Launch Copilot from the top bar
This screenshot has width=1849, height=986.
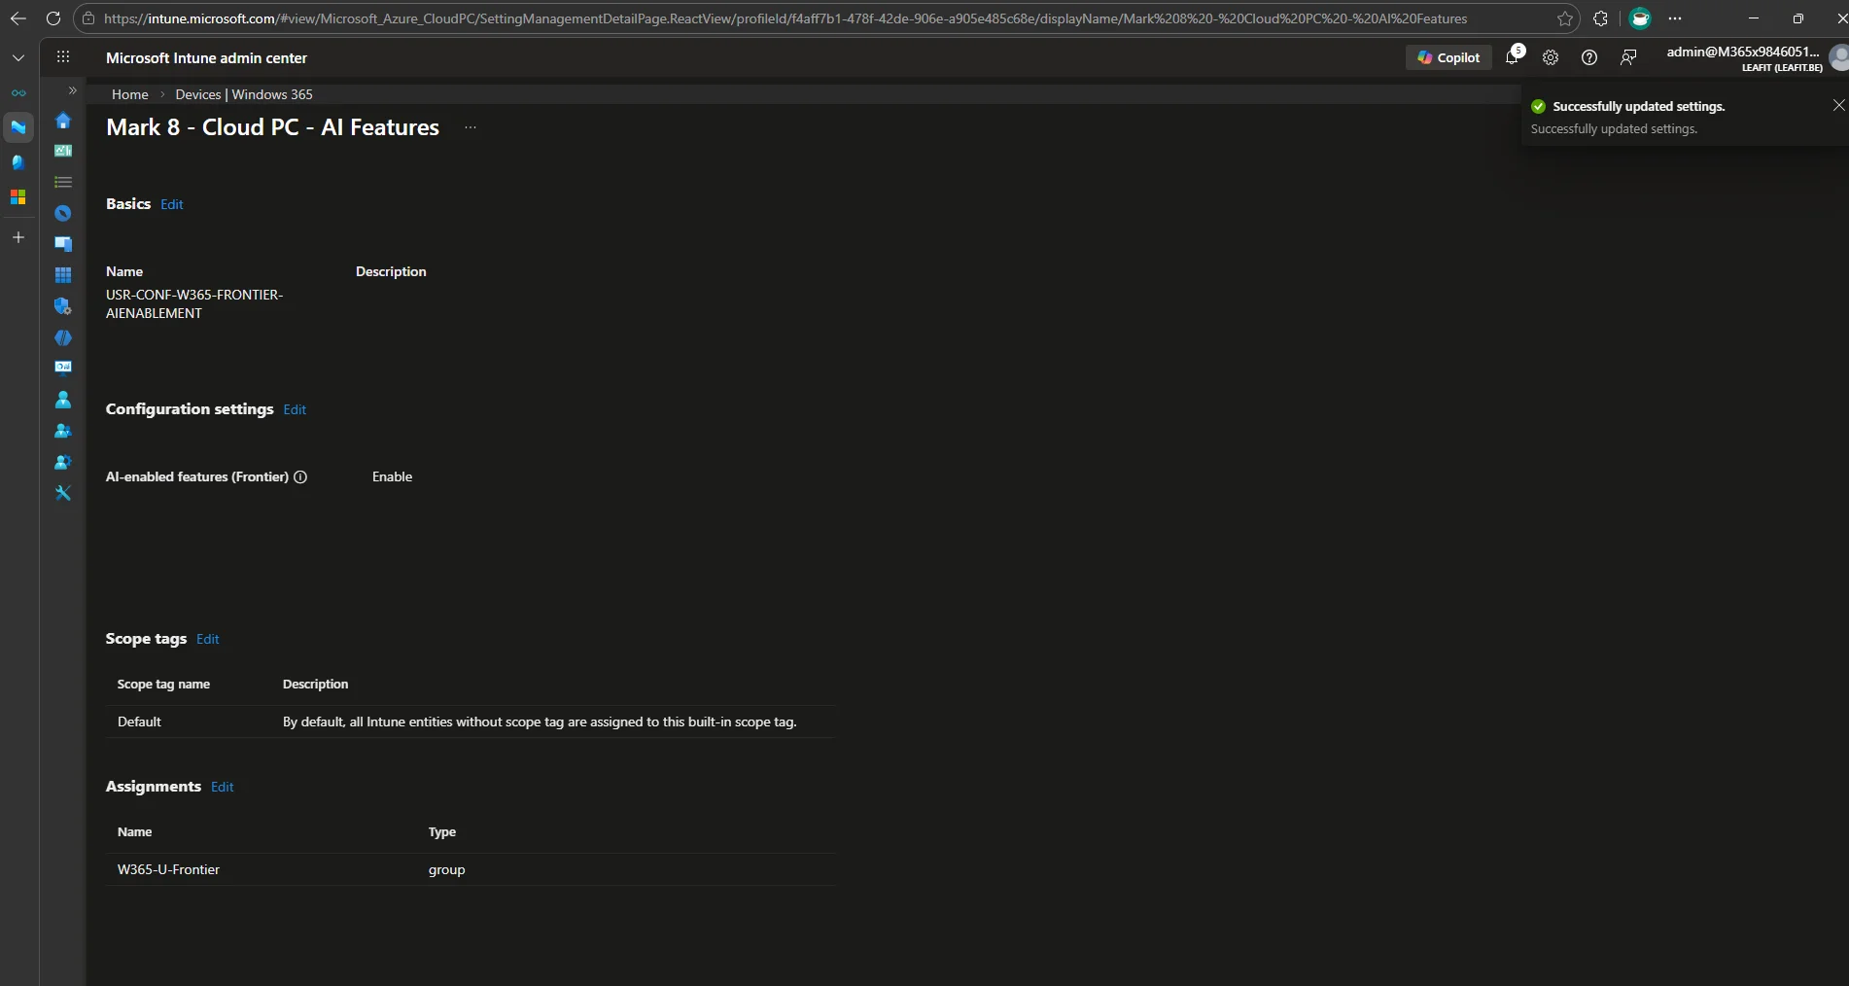click(x=1448, y=57)
